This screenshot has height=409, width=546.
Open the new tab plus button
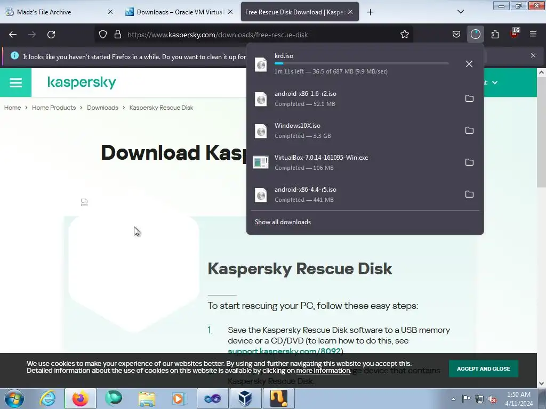pos(370,12)
